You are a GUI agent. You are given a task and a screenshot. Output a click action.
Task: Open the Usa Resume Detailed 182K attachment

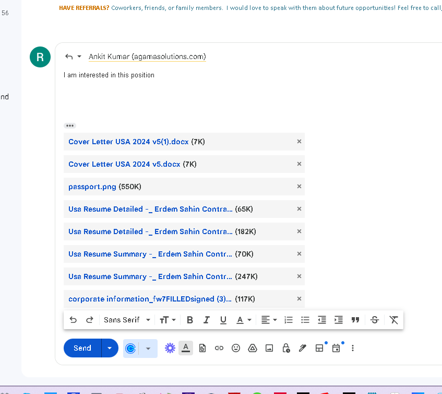point(150,231)
